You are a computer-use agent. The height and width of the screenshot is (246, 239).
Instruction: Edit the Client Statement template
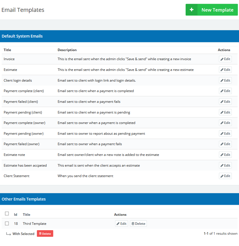coord(225,176)
